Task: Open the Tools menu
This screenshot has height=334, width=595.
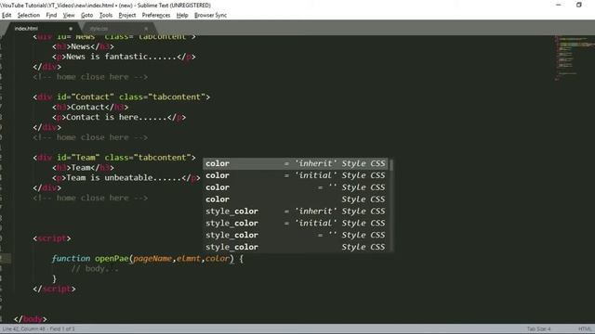Action: pos(106,15)
